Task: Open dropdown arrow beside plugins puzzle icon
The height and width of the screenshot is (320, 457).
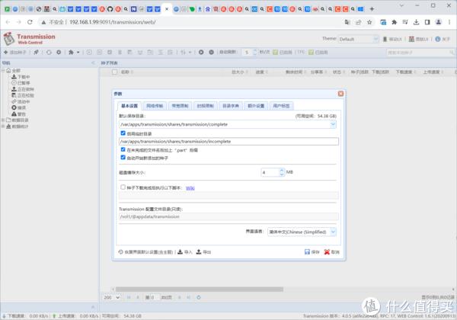Action: (x=78, y=53)
